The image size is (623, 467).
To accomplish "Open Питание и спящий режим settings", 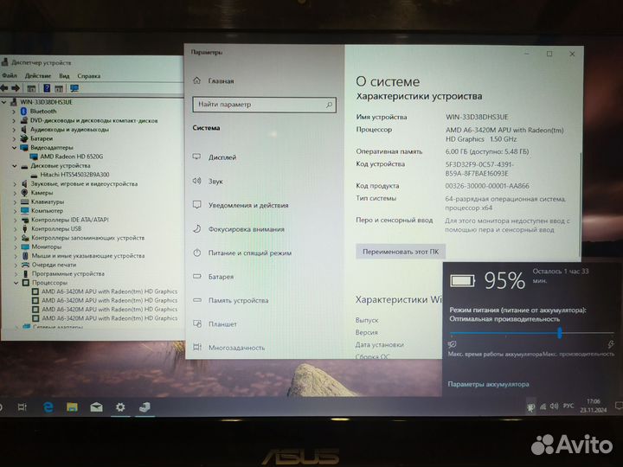I will tap(250, 253).
